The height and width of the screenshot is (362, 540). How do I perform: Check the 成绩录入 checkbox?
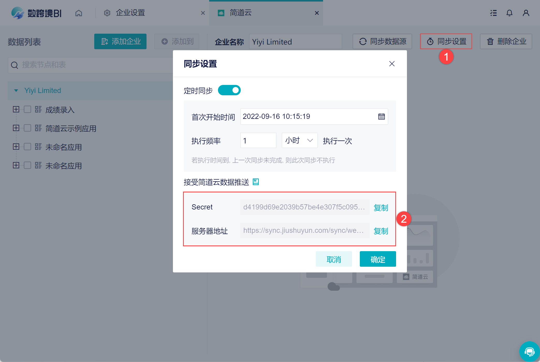[x=27, y=110]
